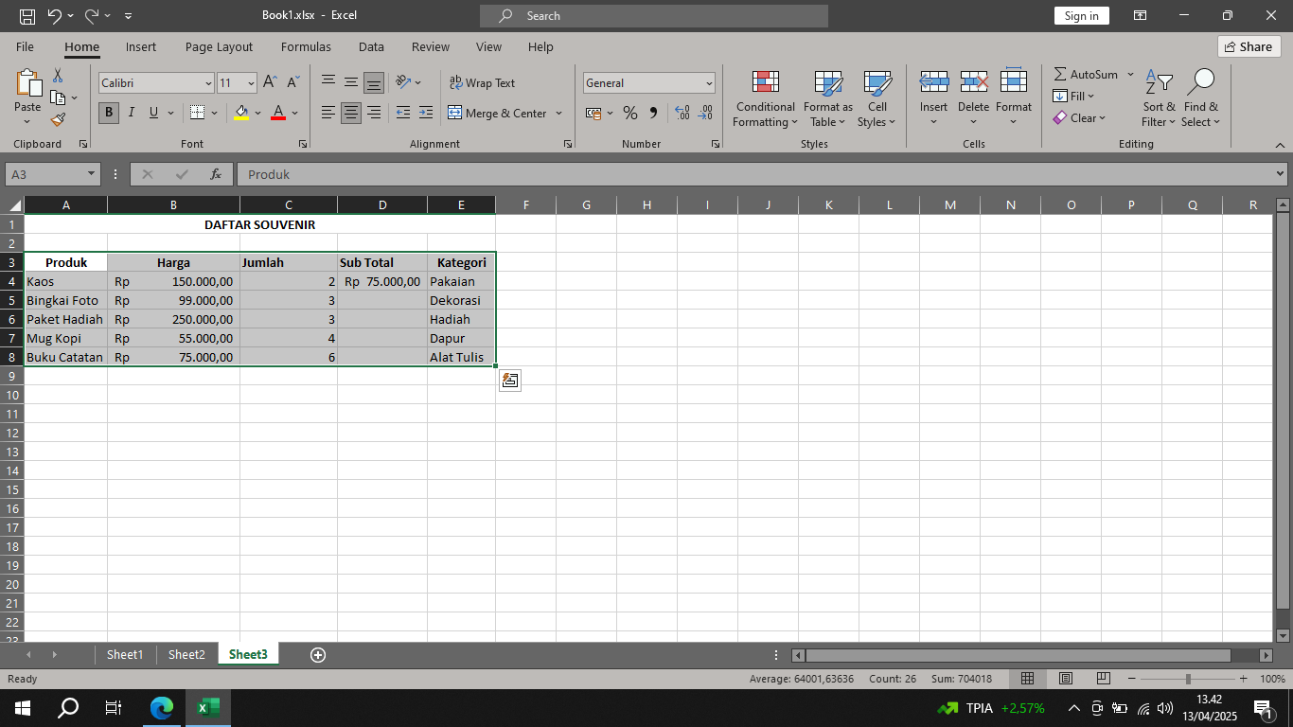
Task: Open the Sort & Filter tool
Action: coord(1159,98)
